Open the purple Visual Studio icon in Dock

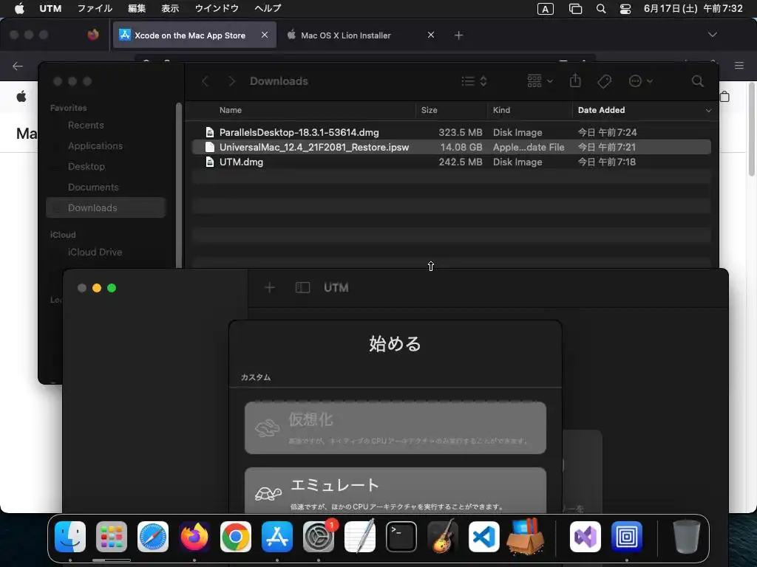[585, 536]
